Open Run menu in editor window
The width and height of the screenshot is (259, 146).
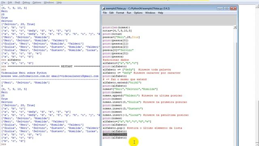[x=129, y=13]
